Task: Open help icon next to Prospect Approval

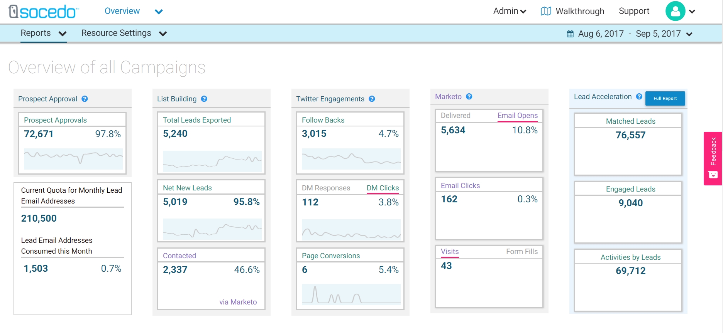Action: click(x=85, y=99)
